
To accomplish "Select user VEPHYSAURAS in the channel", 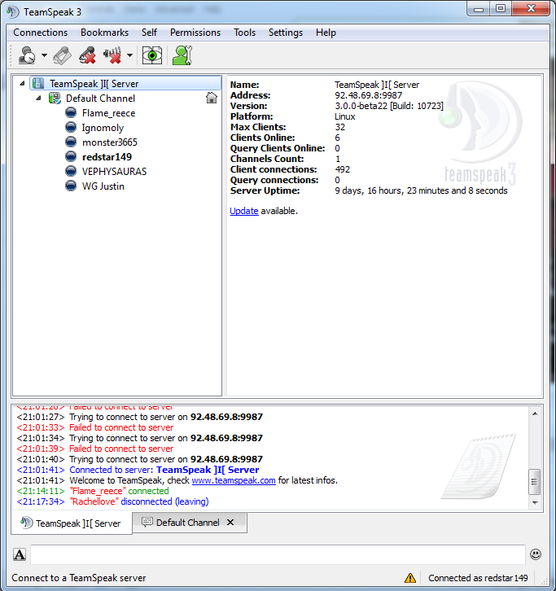I will point(114,172).
